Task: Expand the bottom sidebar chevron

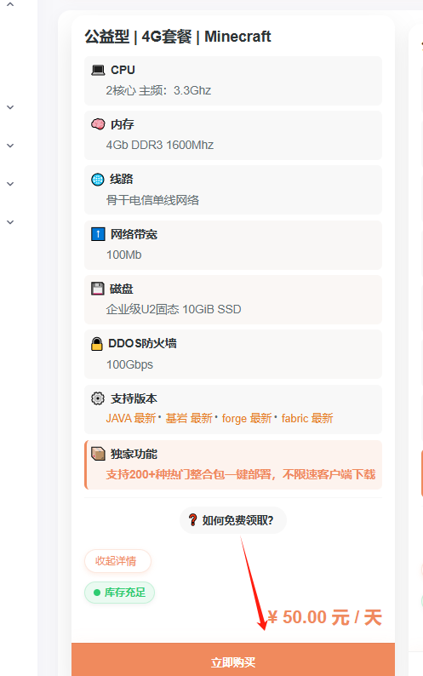Action: pos(10,222)
